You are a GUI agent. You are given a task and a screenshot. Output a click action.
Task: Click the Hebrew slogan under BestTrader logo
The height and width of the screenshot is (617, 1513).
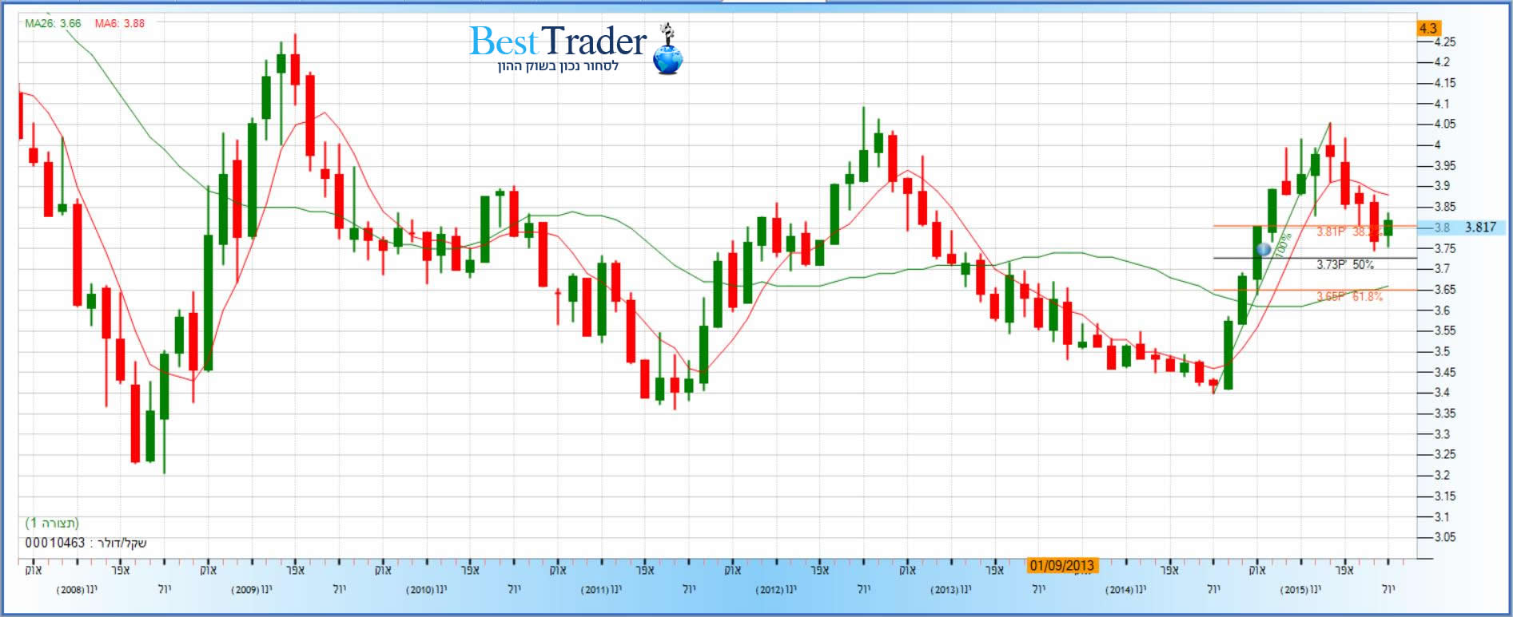558,66
